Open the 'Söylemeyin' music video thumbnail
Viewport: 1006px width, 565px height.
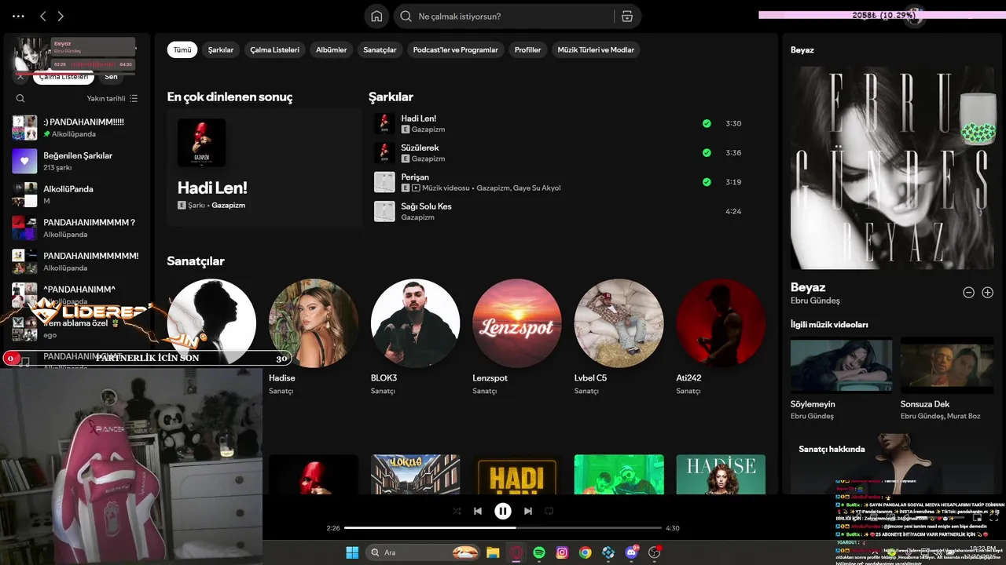(841, 365)
